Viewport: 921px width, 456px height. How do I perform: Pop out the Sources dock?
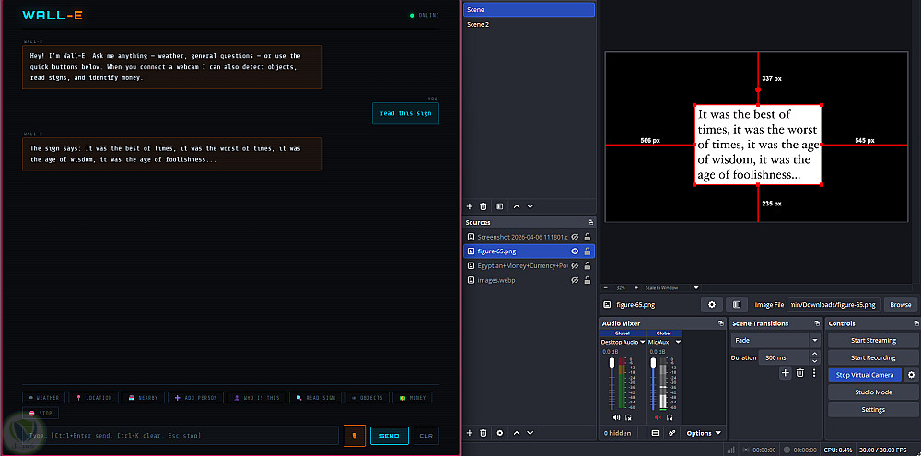click(x=590, y=223)
